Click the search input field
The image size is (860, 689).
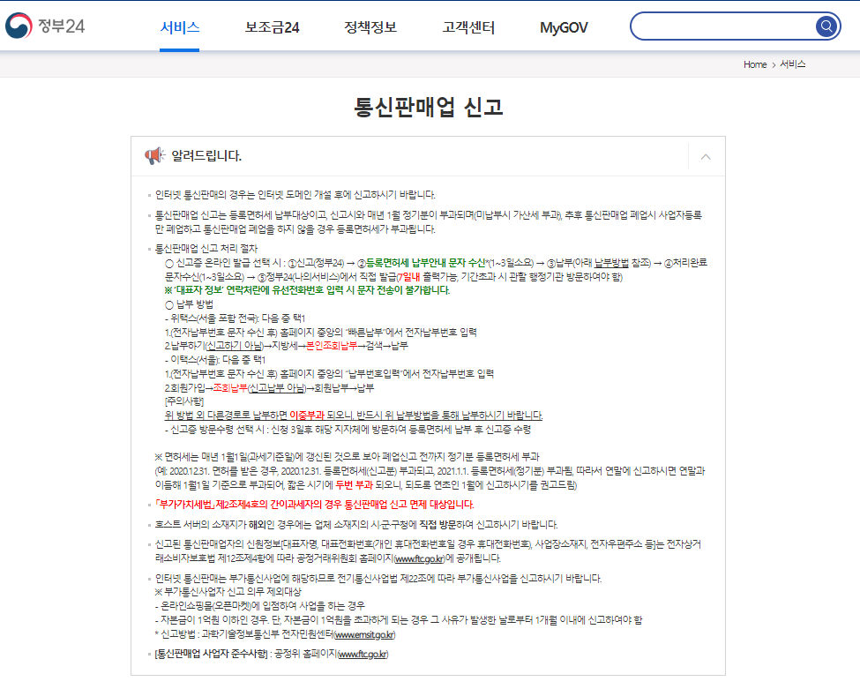723,26
